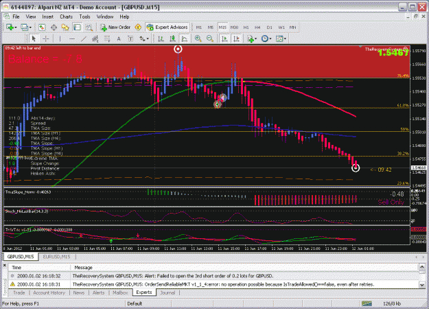Open the Window menu
Image resolution: width=429 pixels, height=309 pixels.
click(105, 16)
